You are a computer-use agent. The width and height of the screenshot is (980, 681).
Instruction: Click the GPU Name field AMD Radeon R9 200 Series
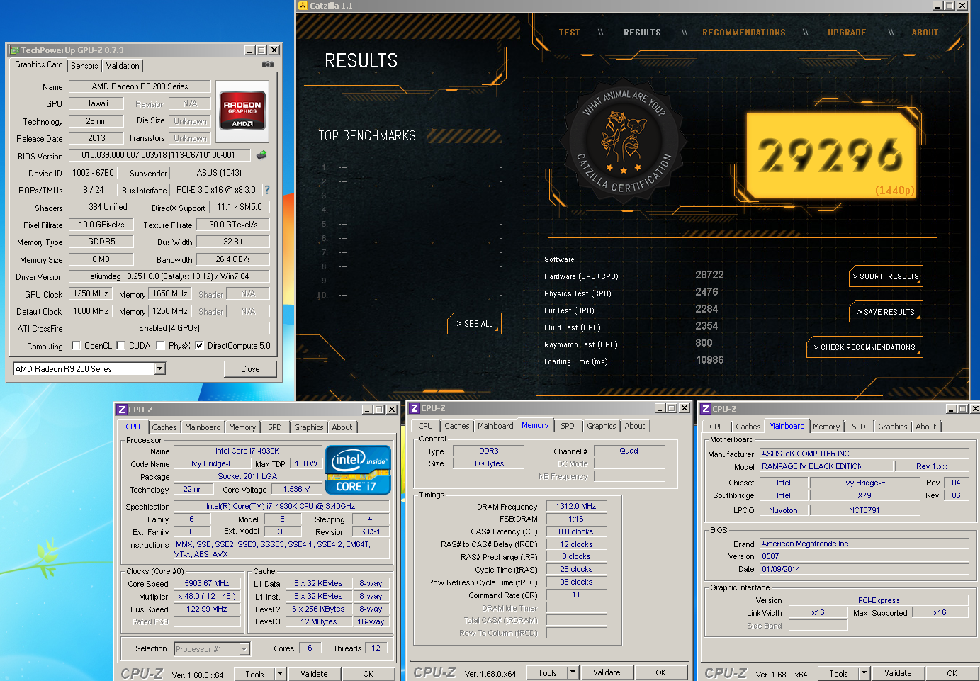(x=140, y=86)
